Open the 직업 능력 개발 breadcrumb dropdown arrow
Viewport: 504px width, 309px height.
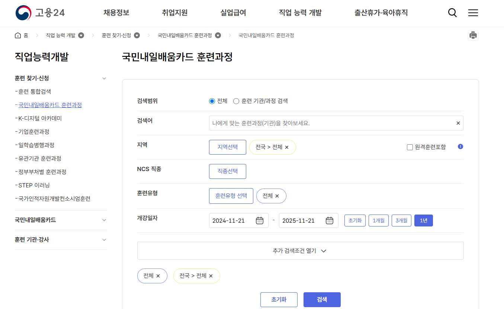(81, 35)
